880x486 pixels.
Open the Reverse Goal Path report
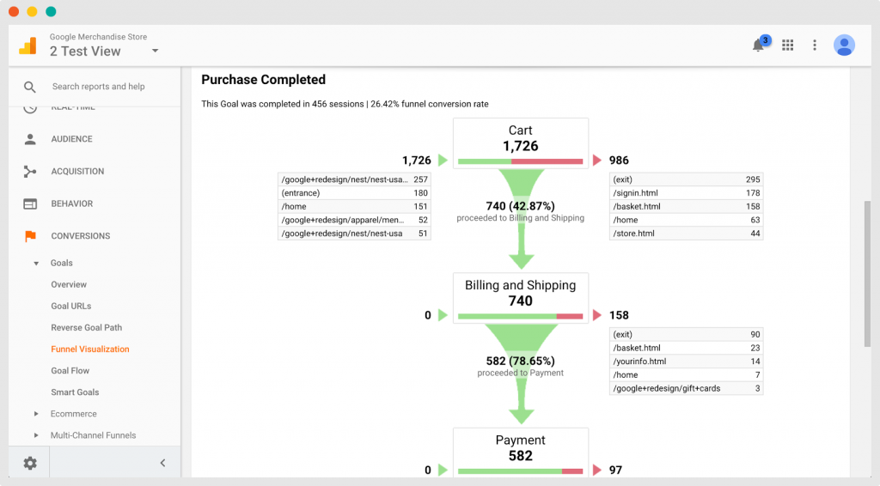point(86,328)
